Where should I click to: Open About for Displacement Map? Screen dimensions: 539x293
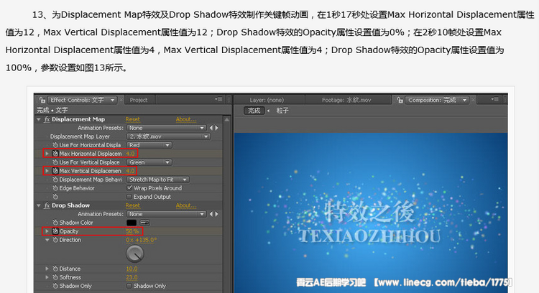click(186, 119)
